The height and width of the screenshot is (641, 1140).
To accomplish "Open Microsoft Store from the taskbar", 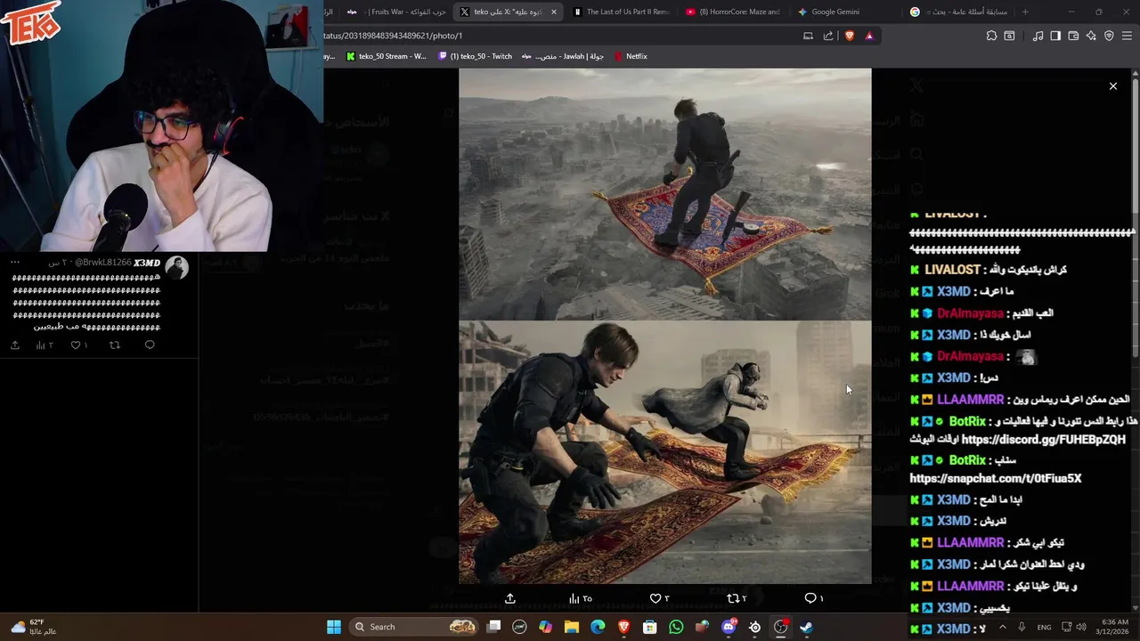I will click(x=650, y=627).
